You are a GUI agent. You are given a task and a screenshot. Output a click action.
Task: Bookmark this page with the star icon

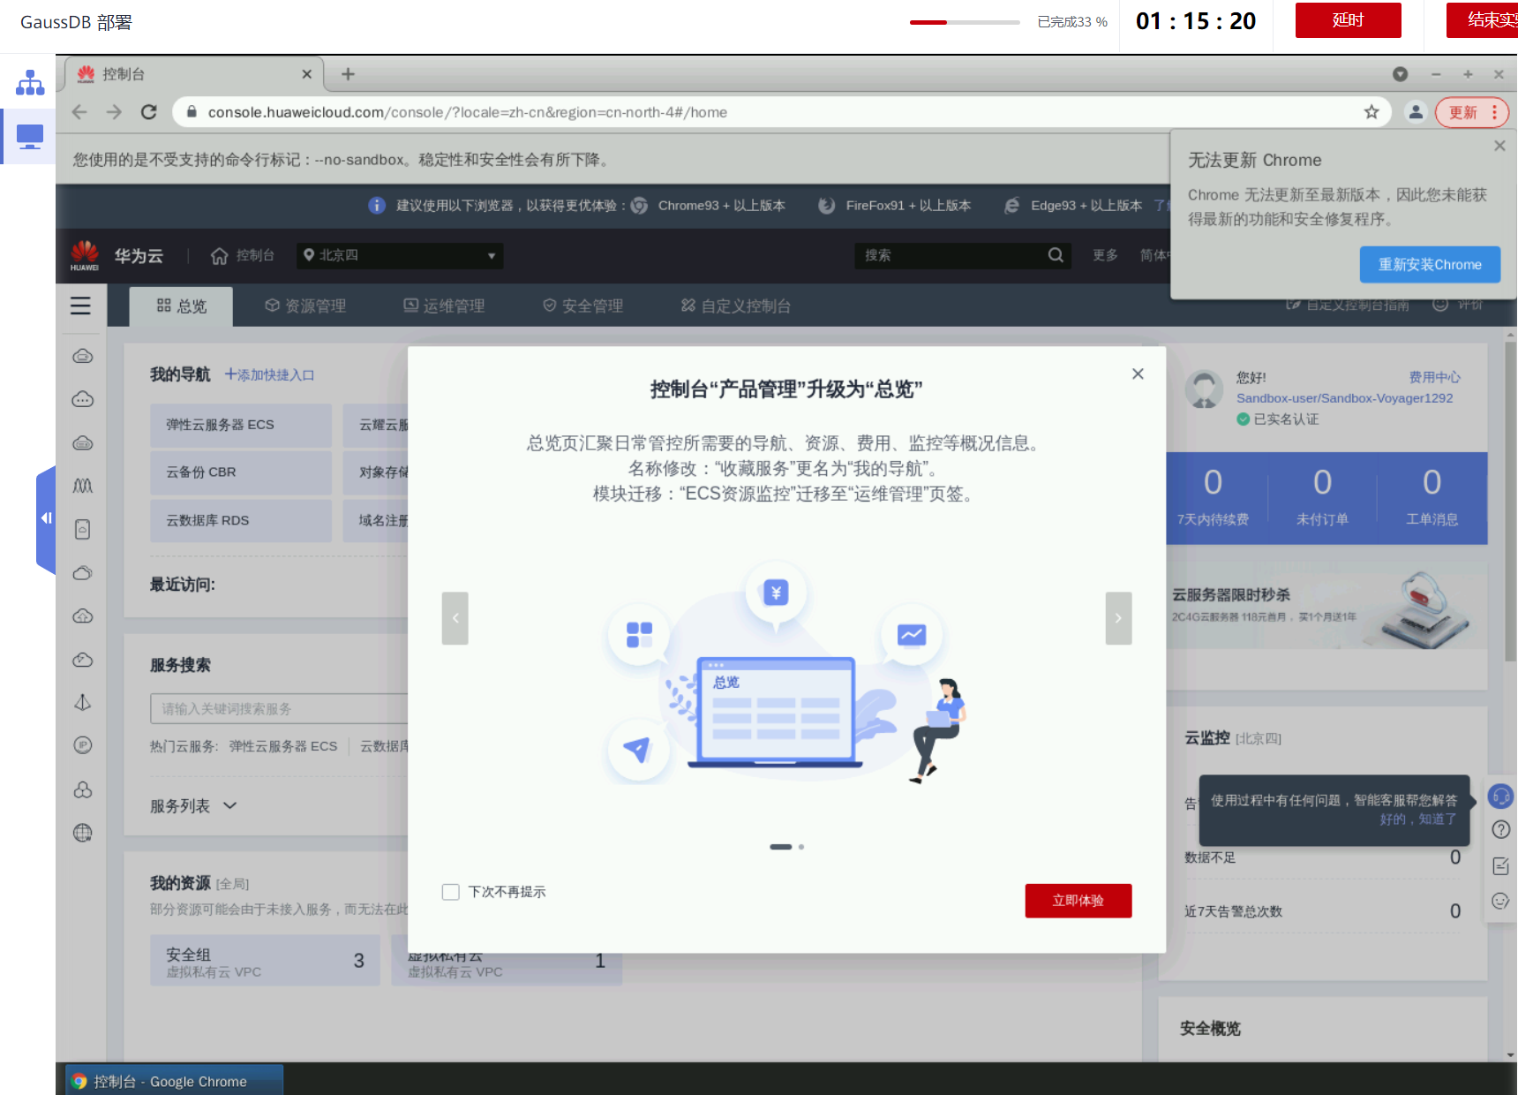[x=1371, y=112]
